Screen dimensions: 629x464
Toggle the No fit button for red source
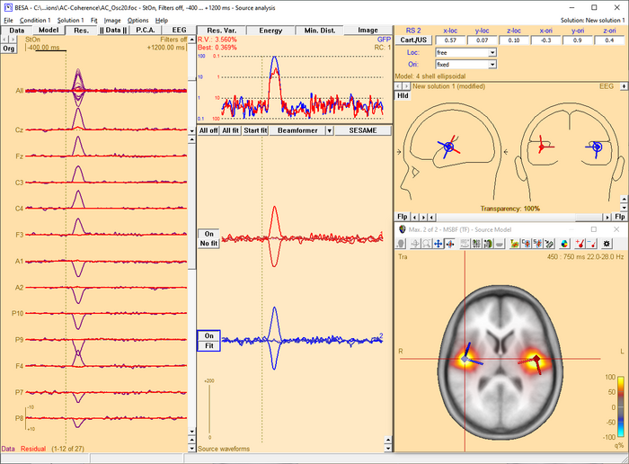click(208, 243)
